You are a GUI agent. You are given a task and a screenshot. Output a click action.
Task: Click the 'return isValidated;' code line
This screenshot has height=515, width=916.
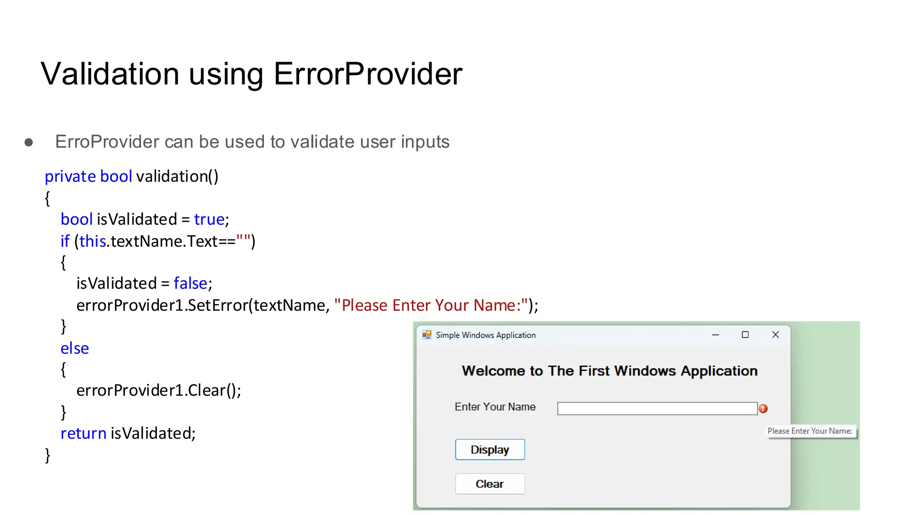[x=128, y=433]
